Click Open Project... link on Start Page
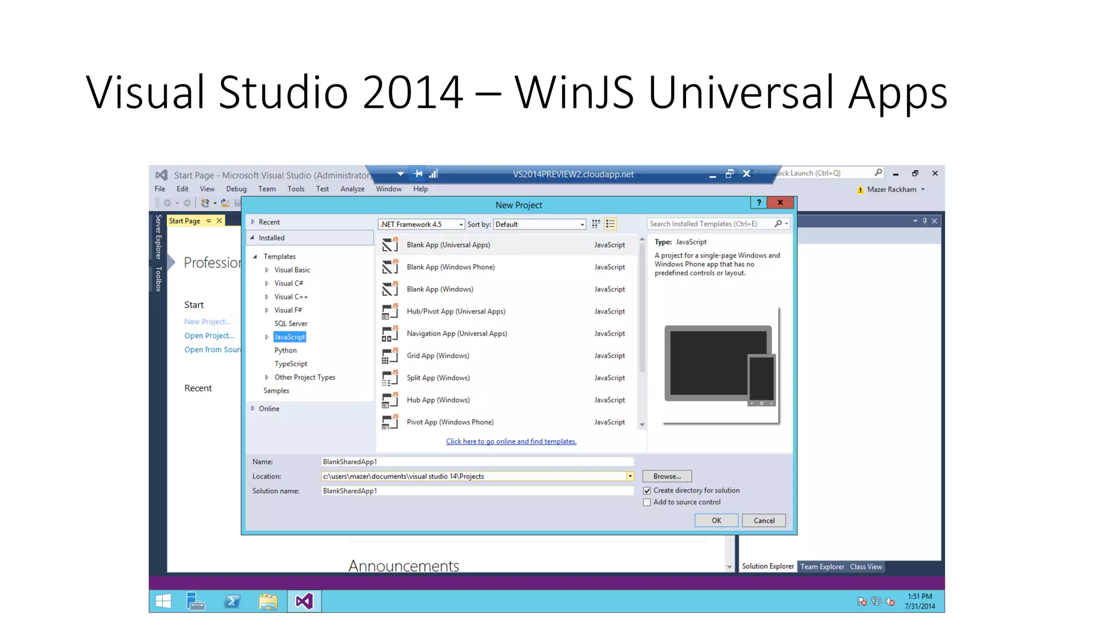1115x627 pixels. tap(209, 336)
